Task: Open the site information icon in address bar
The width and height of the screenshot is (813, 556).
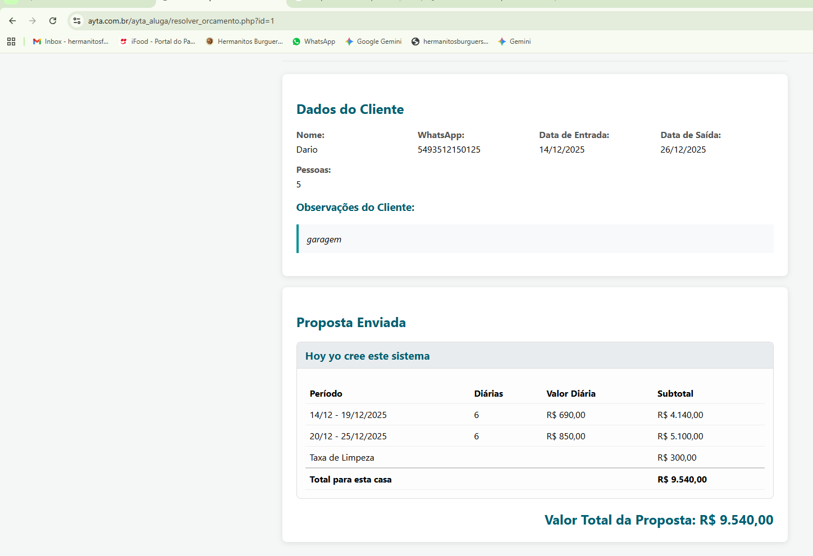Action: point(77,21)
